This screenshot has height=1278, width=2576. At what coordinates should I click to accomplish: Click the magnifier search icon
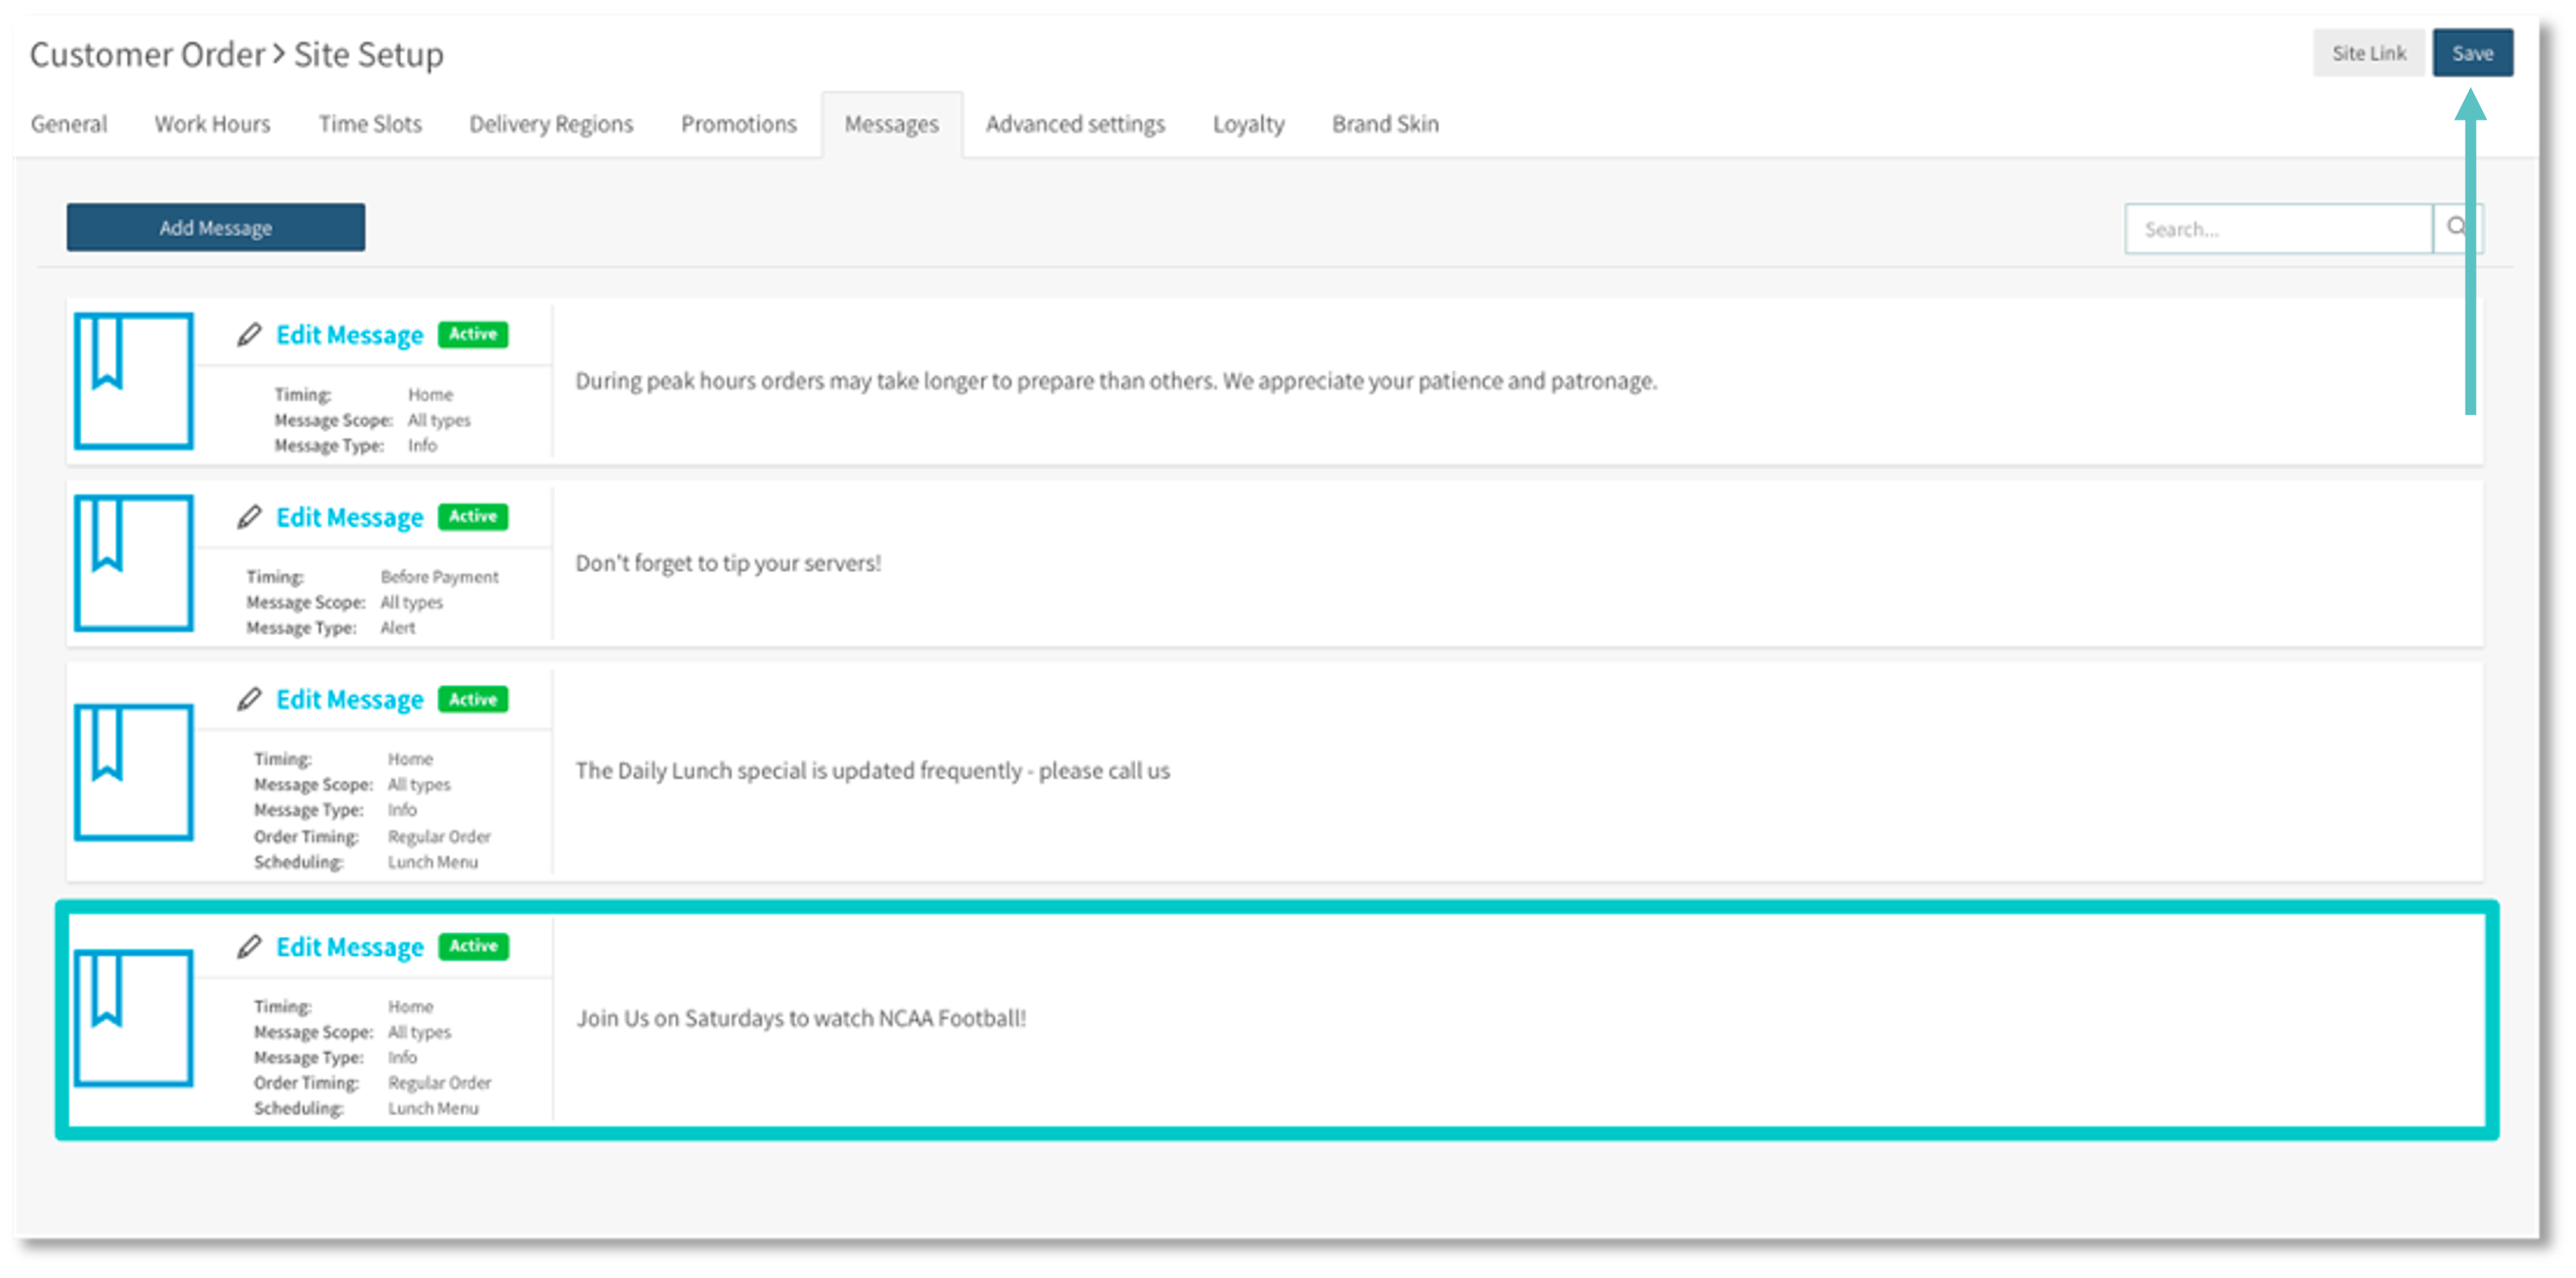[x=2455, y=228]
